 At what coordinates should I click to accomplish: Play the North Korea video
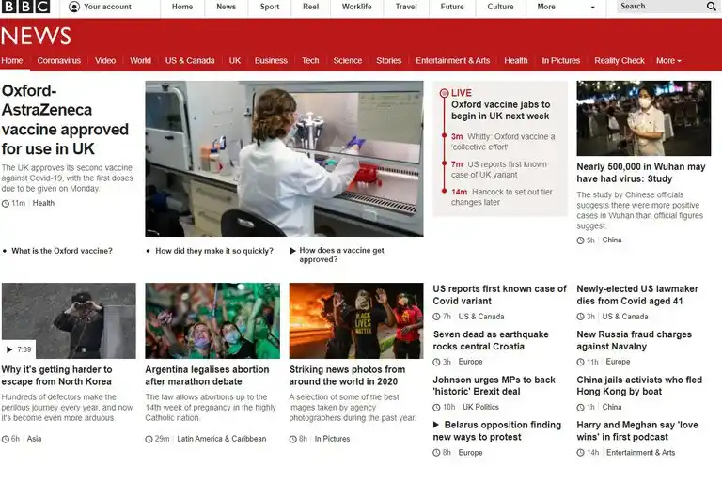[x=18, y=349]
